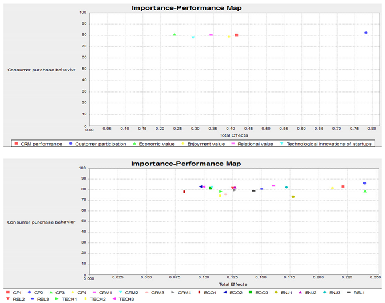The height and width of the screenshot is (303, 385).
Task: Click the 'CRM3' legend label
Action: [158, 293]
